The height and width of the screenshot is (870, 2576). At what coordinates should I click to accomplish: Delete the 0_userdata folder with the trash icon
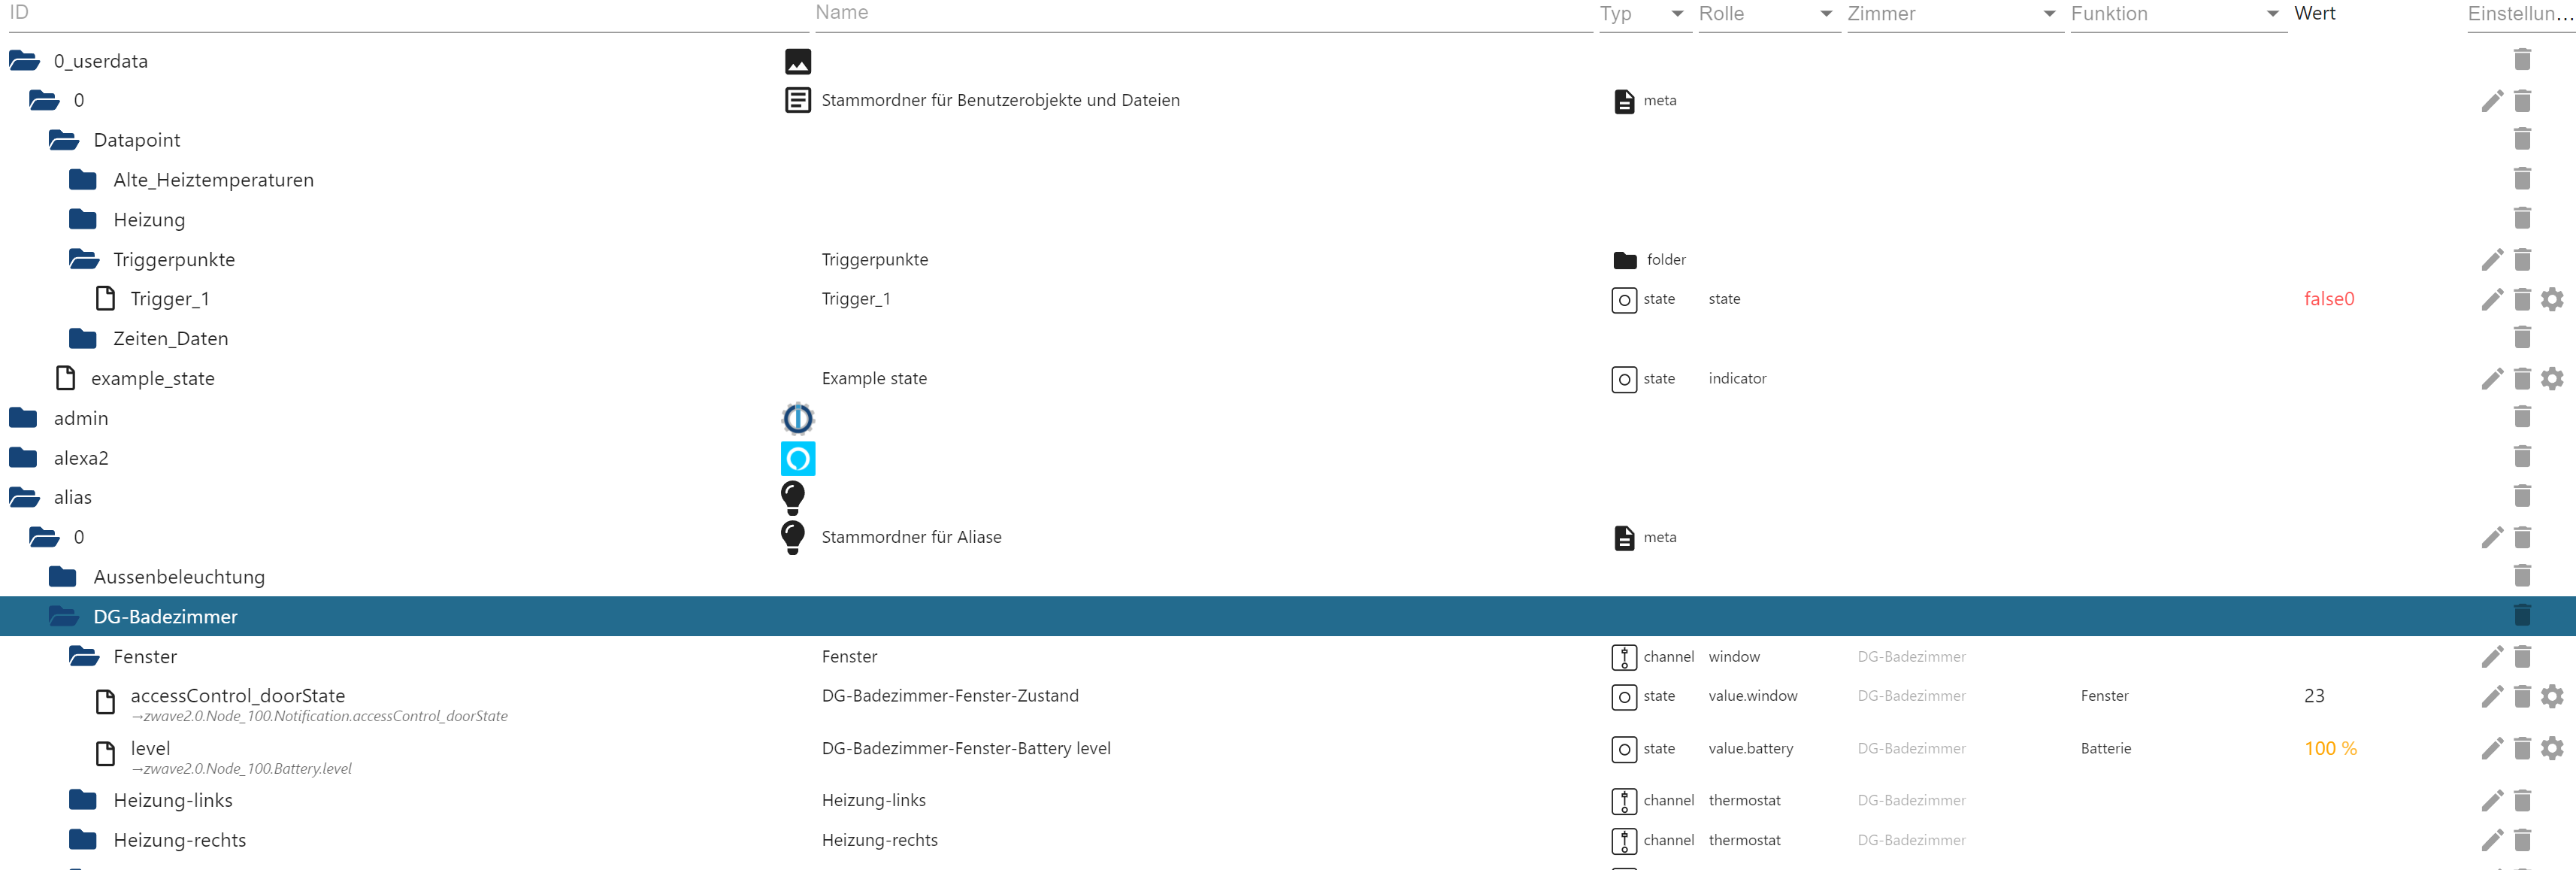2522,60
